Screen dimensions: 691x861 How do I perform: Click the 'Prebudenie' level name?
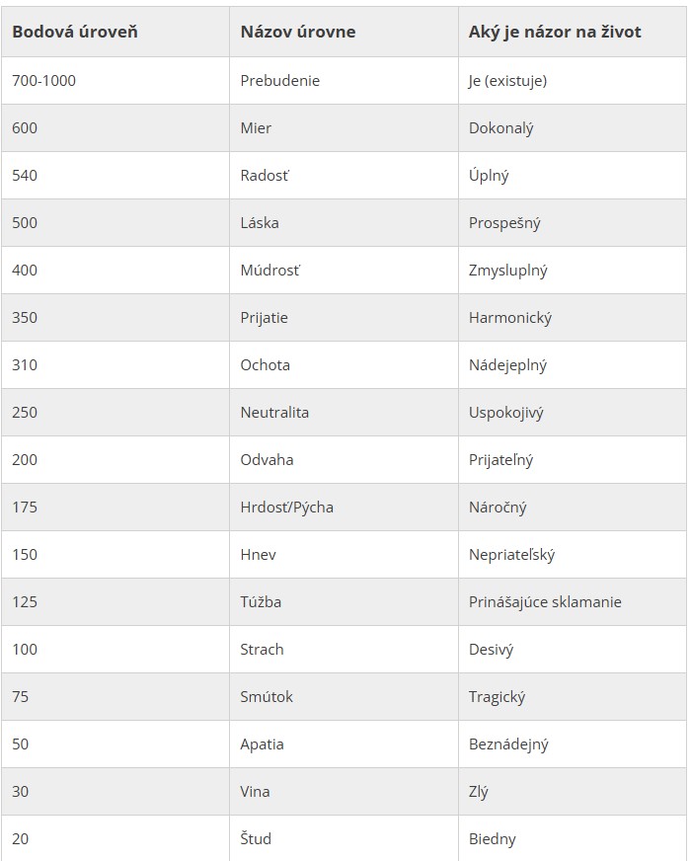click(x=280, y=81)
